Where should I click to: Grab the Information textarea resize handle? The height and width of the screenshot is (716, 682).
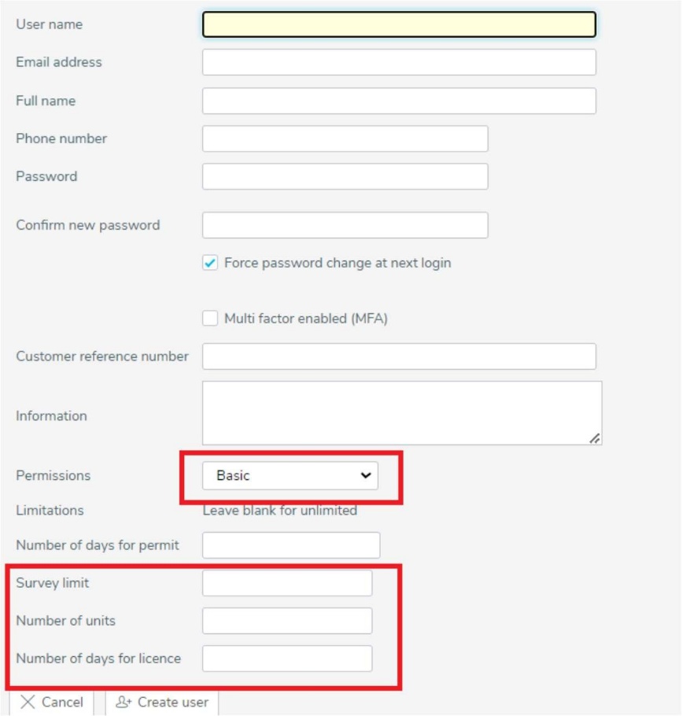[595, 439]
